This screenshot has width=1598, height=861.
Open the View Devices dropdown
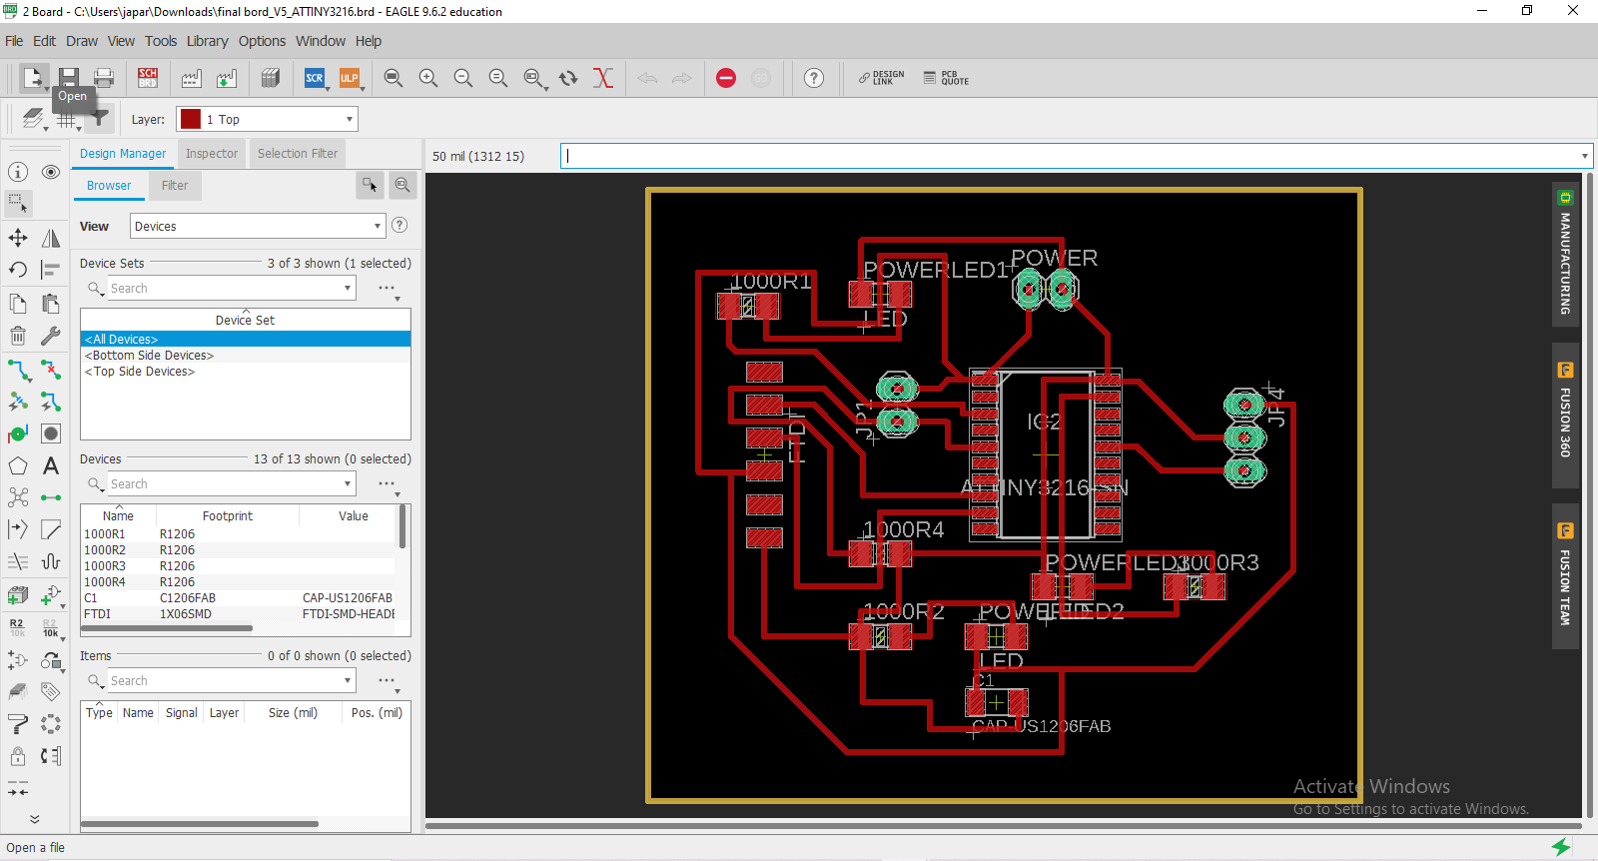coord(258,226)
